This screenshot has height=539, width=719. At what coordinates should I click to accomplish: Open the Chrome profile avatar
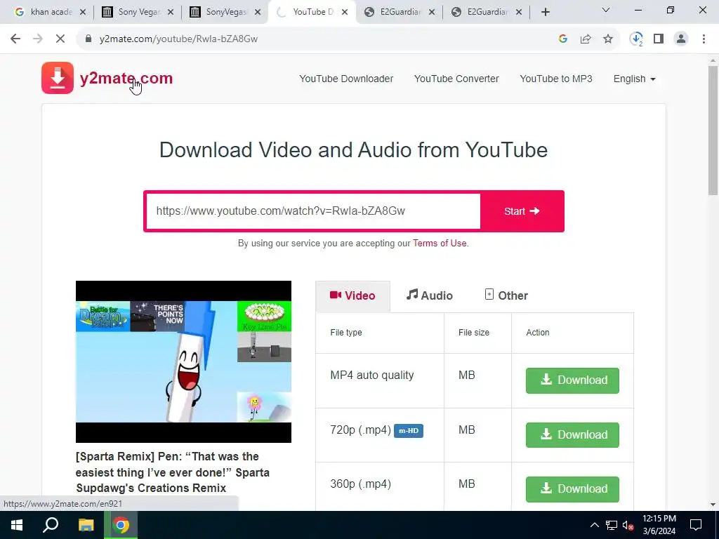tap(681, 39)
